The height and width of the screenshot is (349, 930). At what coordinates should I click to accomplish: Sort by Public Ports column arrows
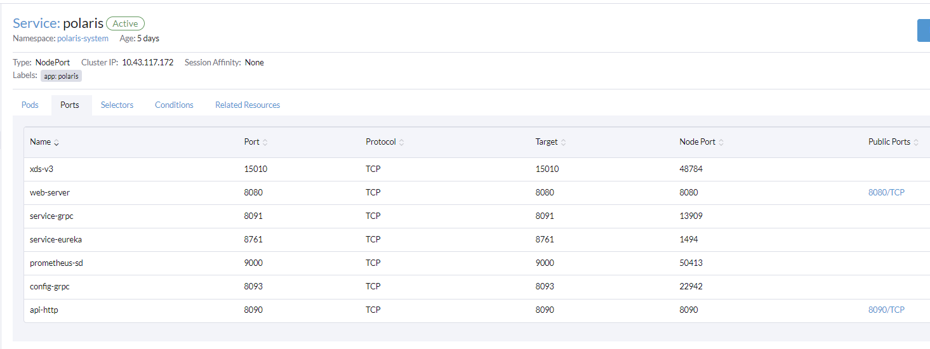pyautogui.click(x=916, y=143)
